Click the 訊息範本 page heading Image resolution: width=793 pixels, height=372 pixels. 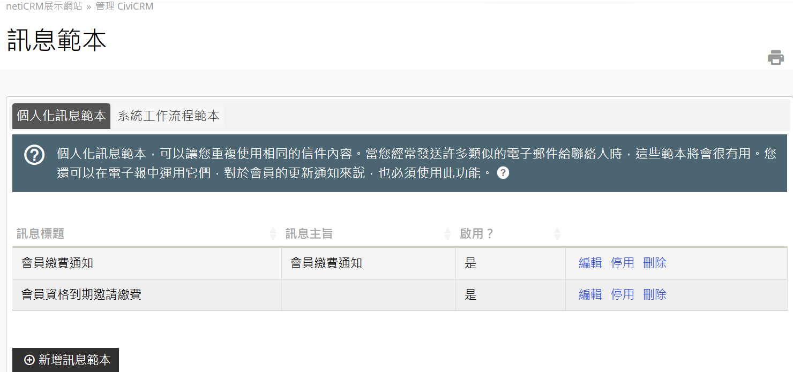(57, 41)
